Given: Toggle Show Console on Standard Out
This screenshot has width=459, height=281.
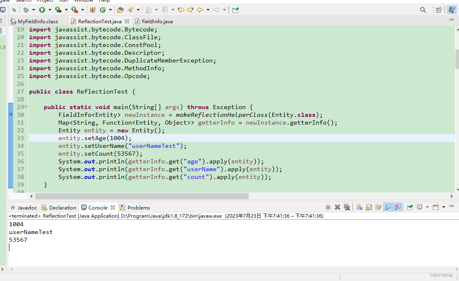Looking at the screenshot, I should pyautogui.click(x=388, y=207).
